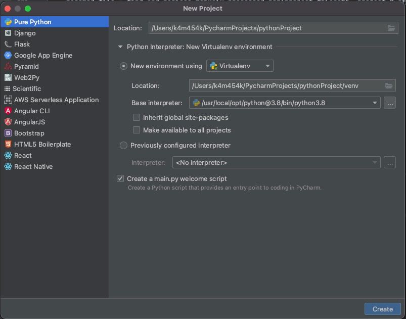Click the Create button

pyautogui.click(x=382, y=309)
